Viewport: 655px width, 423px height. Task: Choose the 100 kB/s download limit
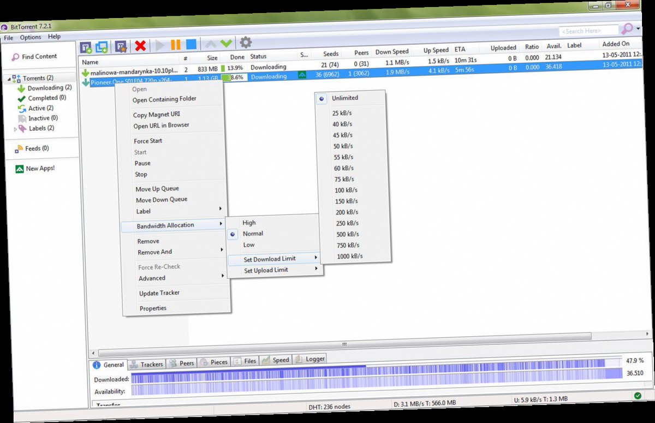[x=346, y=190]
